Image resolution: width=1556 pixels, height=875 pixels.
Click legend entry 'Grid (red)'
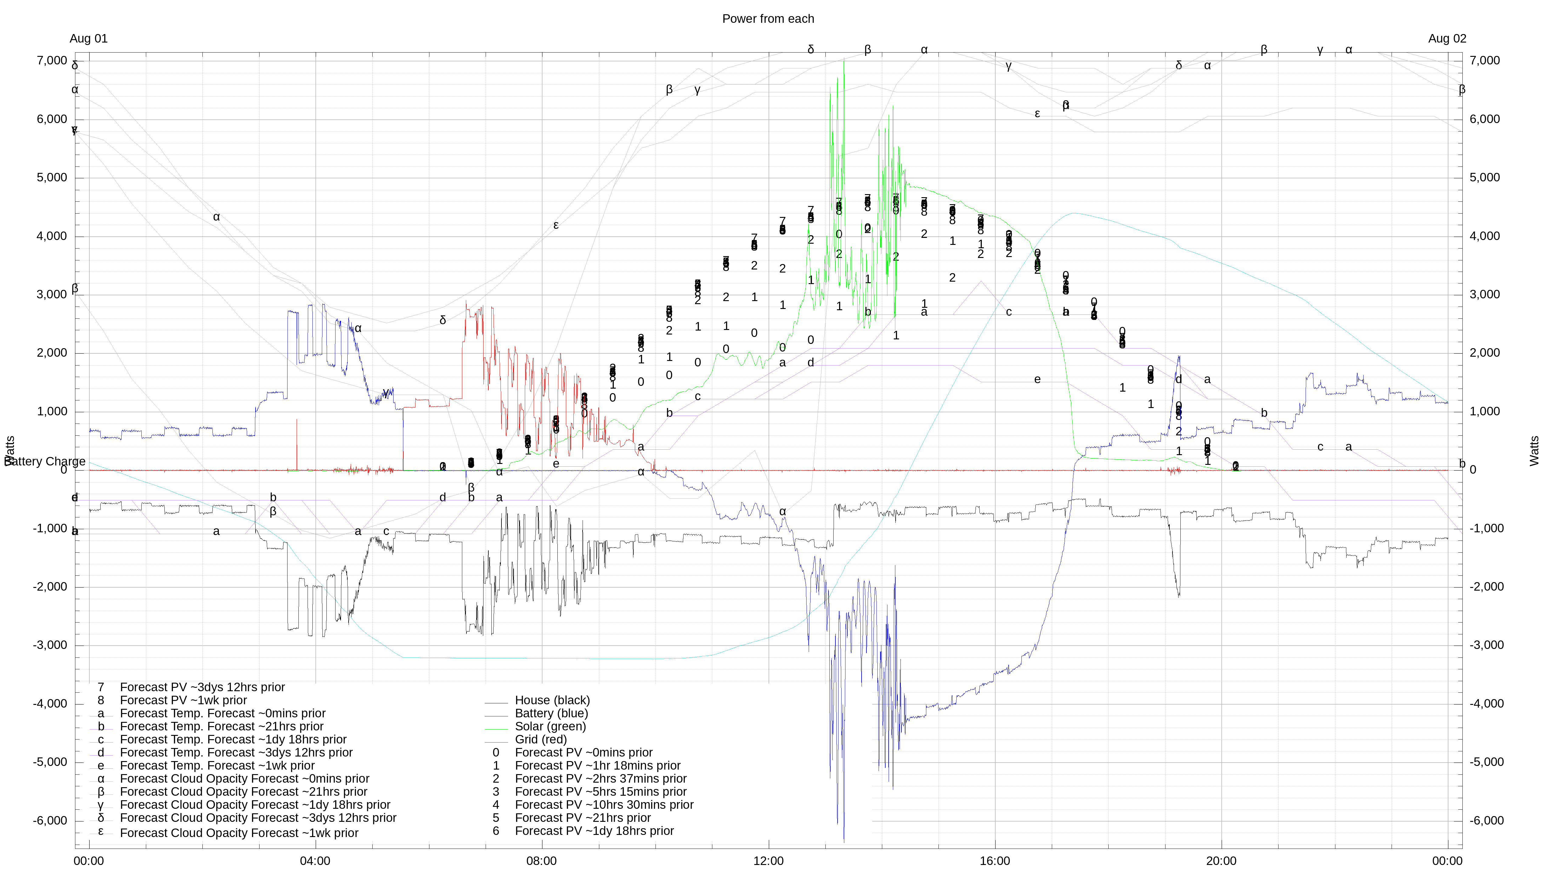(x=541, y=740)
